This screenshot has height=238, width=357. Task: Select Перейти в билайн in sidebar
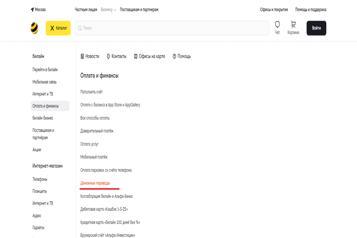tap(45, 70)
